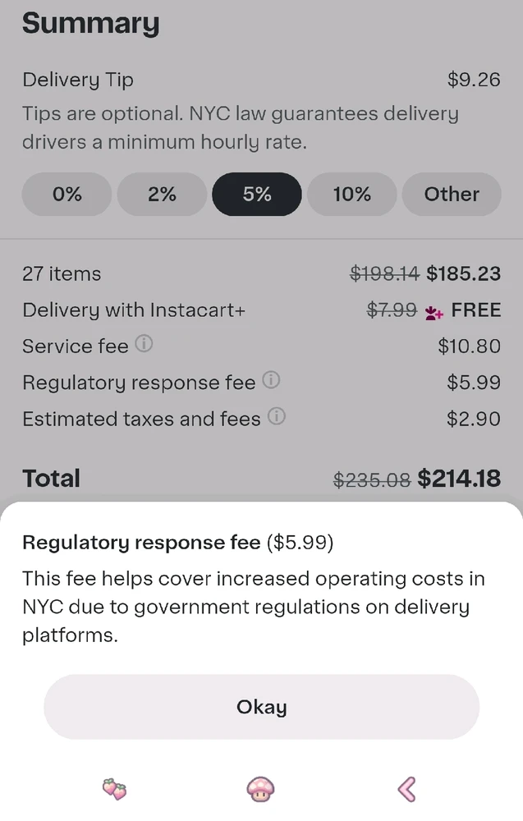Tap the Estimated taxes and fees info icon
This screenshot has height=821, width=523.
[x=277, y=417]
